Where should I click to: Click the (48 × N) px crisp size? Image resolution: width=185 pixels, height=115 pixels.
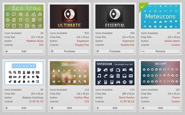[x=128, y=94]
